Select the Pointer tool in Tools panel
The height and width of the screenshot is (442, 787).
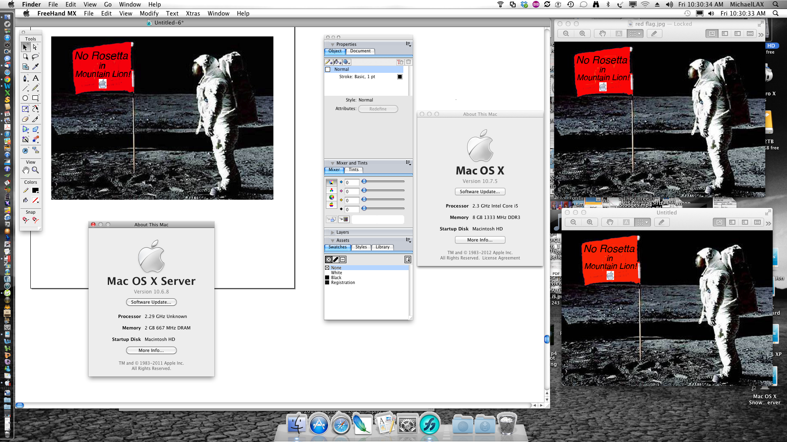point(25,47)
